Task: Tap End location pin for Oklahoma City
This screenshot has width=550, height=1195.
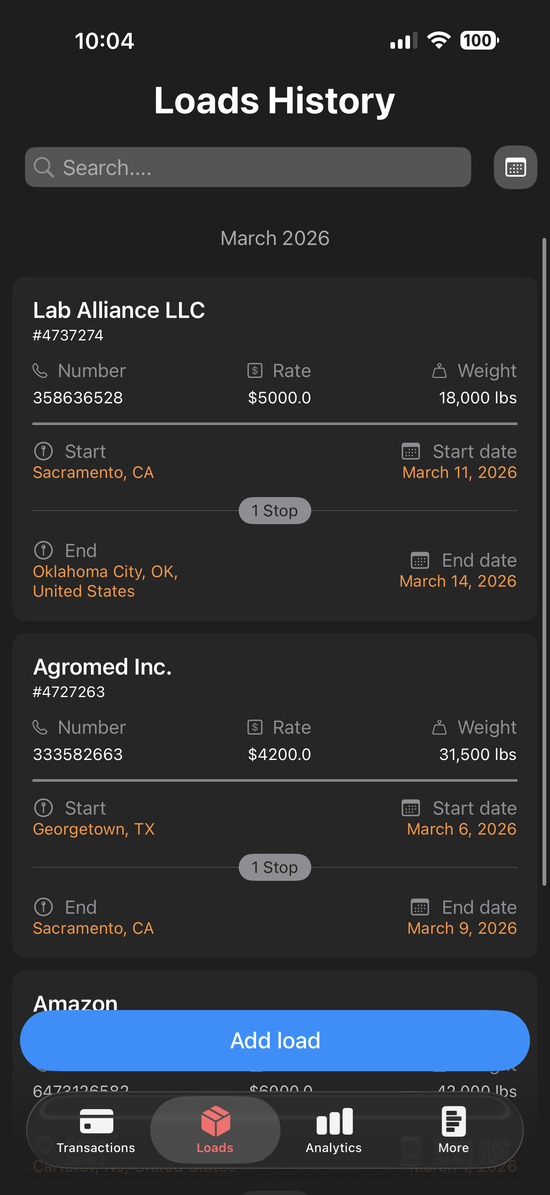Action: 44,551
